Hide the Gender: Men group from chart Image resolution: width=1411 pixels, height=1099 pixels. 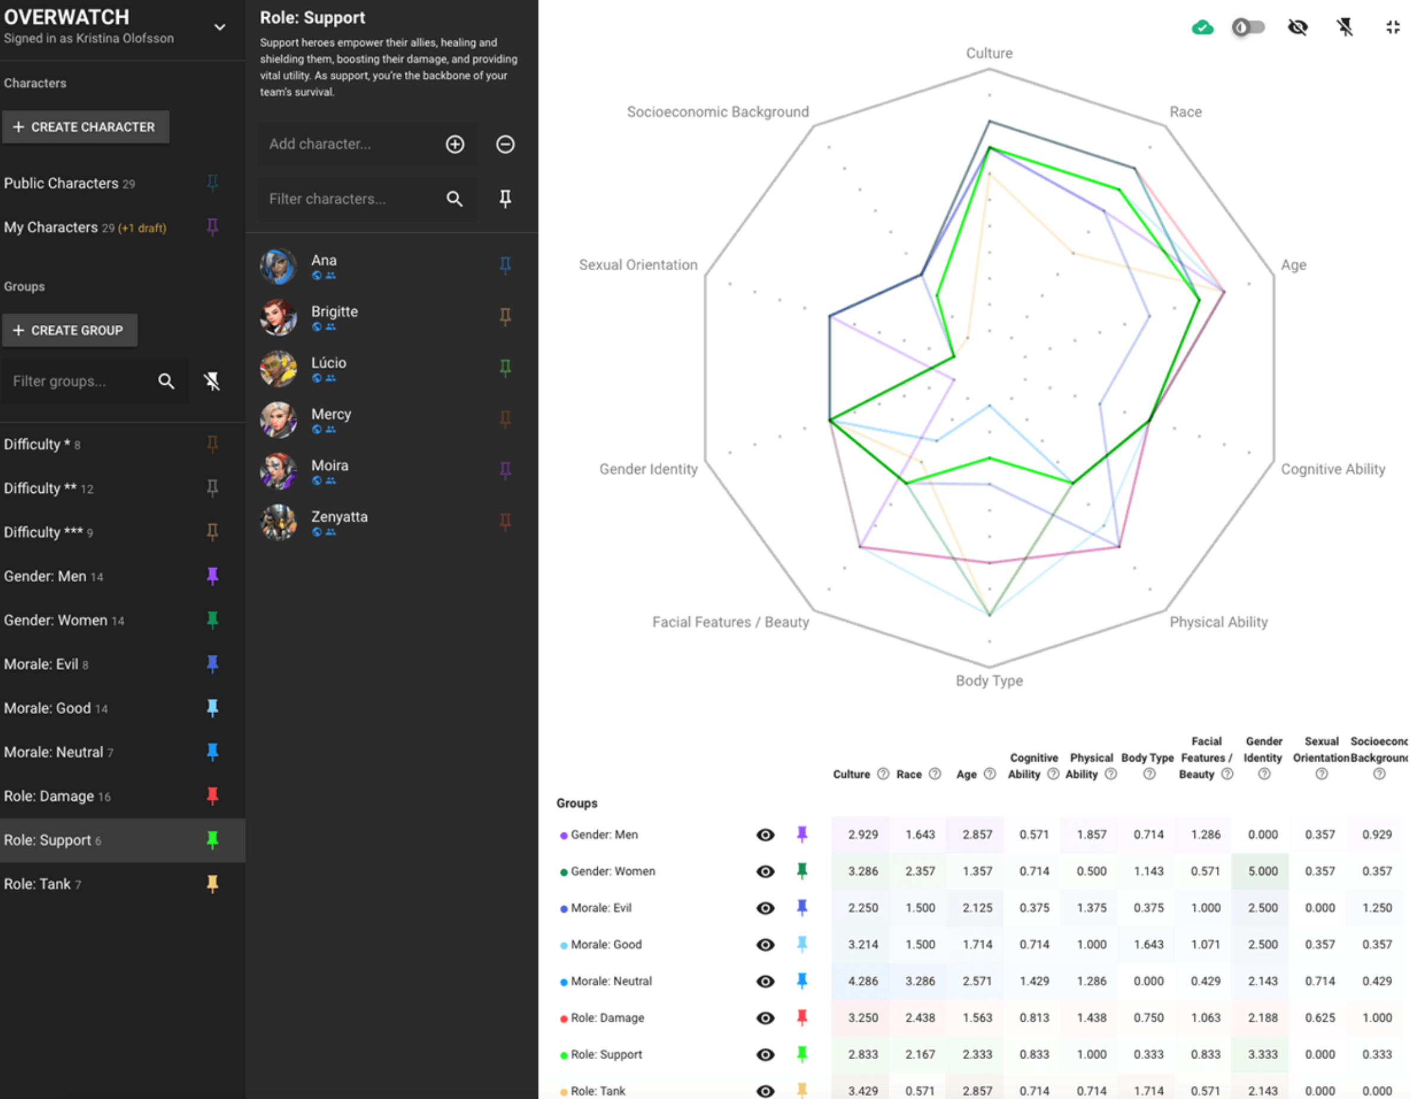765,835
